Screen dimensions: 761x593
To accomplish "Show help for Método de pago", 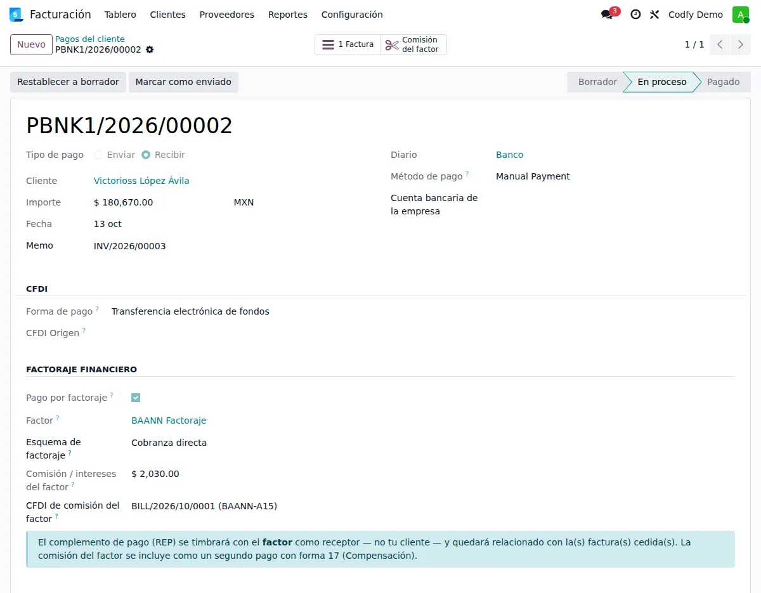I will (x=467, y=173).
